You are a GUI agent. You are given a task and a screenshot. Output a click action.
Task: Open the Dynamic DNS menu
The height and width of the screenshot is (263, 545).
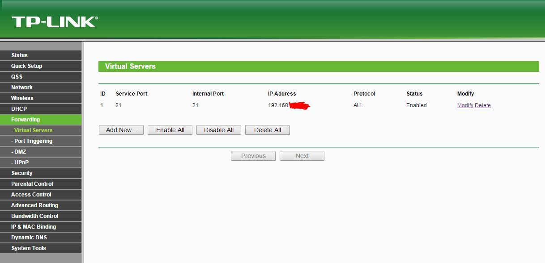[x=41, y=238]
